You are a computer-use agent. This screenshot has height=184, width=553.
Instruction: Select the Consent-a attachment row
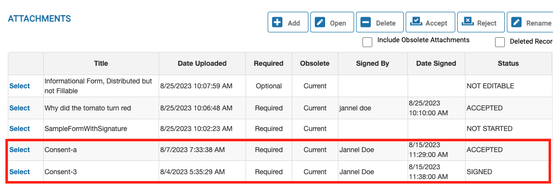point(19,150)
